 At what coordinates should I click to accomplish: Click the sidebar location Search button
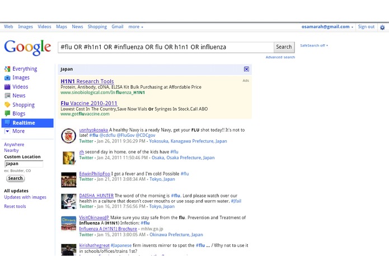tap(15, 178)
